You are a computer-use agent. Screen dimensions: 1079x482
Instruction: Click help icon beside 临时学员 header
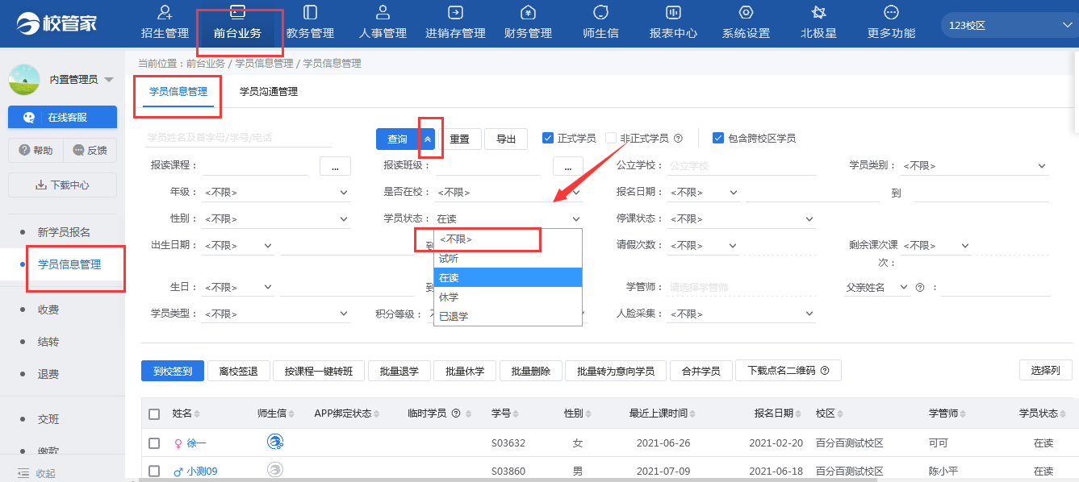(x=456, y=413)
